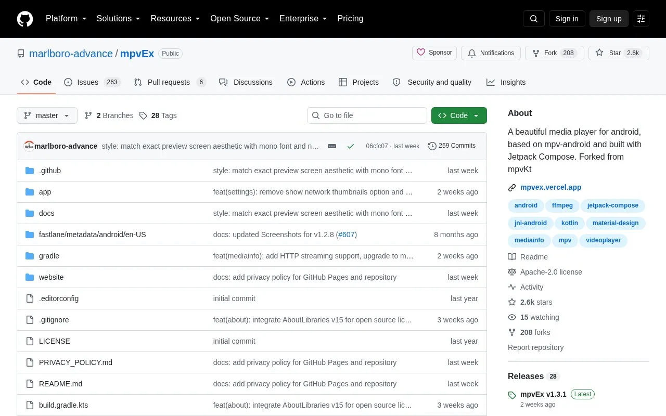Open the Readme link in About

[x=528, y=257]
